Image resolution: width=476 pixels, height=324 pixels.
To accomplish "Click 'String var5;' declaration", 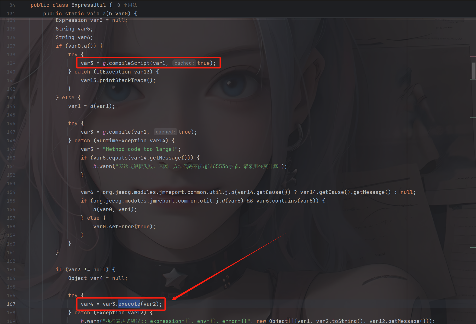I will tap(74, 29).
